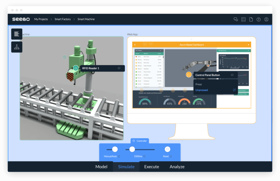Open the chat/feedback icon in the top bar
This screenshot has height=181, width=280.
pos(235,19)
